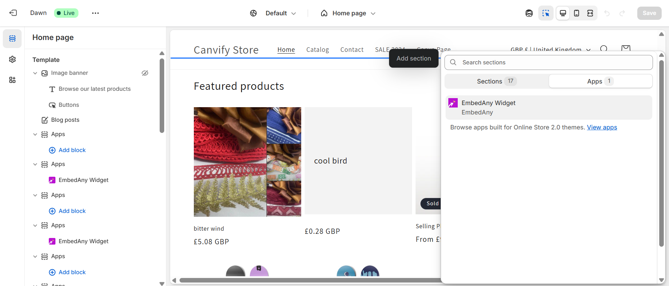Open app embeds sidebar icon
The image size is (669, 286).
[x=12, y=80]
